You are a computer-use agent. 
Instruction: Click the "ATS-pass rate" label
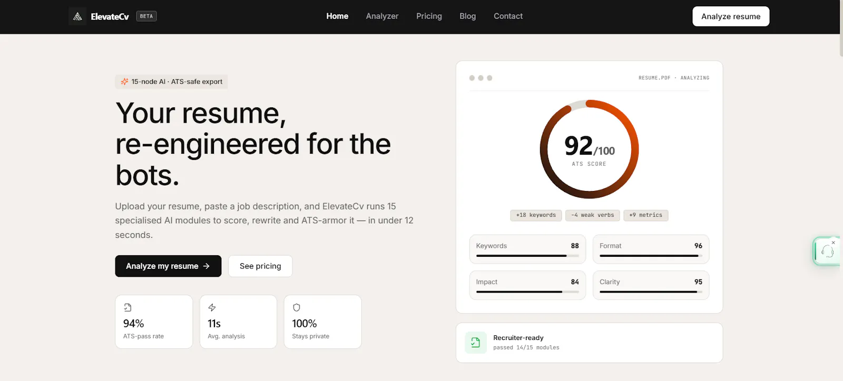[143, 336]
